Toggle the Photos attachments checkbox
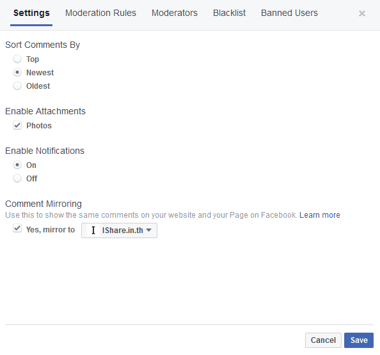 (x=17, y=125)
